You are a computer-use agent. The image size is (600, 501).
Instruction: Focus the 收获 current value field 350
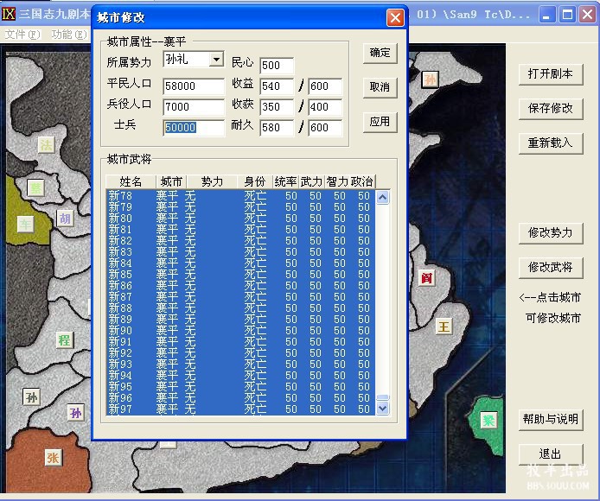coord(277,107)
